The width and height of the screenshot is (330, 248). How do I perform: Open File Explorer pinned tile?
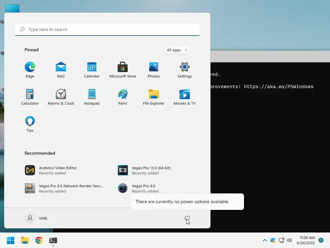click(x=154, y=97)
